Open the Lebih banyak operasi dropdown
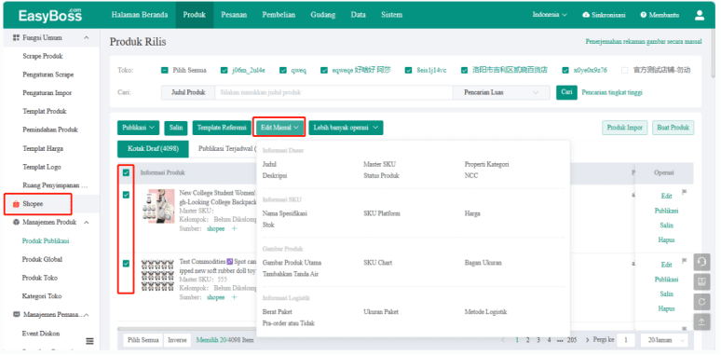 [346, 128]
